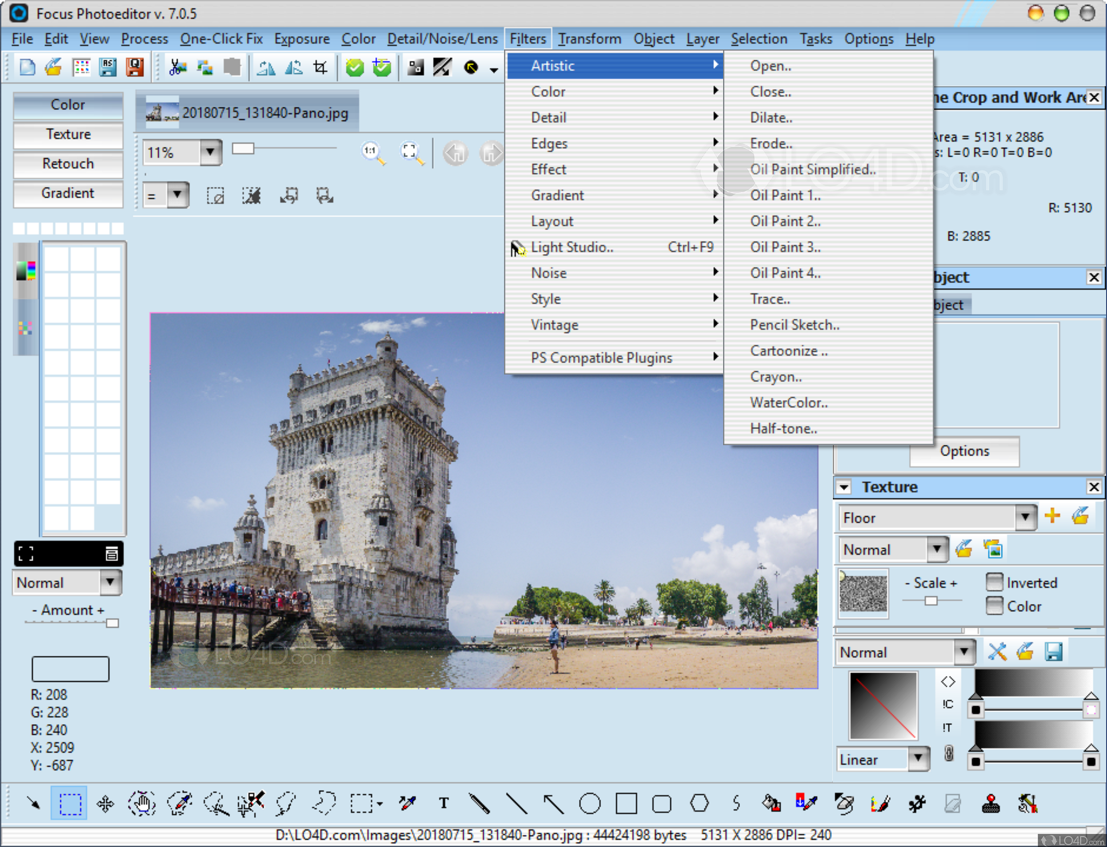Choose Pencil Sketch from the Artistic submenu

pos(795,325)
